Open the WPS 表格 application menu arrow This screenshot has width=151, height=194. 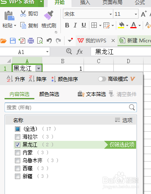pos(41,2)
